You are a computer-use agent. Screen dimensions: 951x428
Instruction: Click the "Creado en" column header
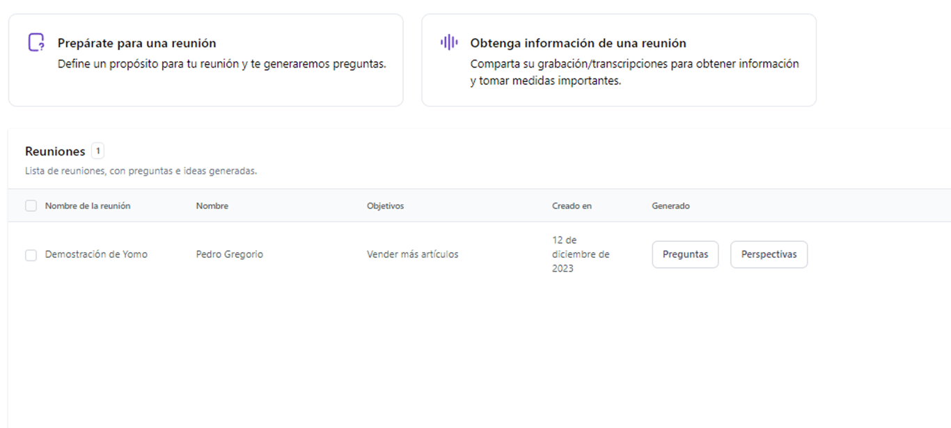tap(572, 206)
